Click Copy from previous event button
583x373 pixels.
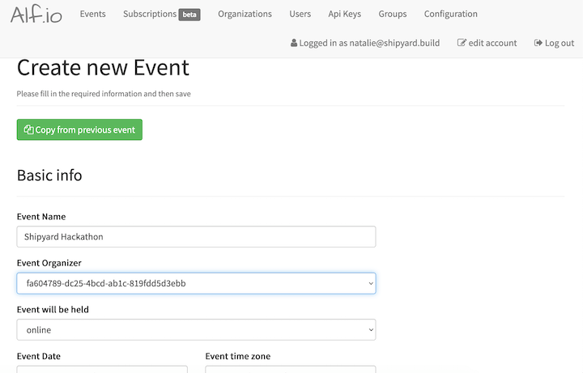click(79, 129)
